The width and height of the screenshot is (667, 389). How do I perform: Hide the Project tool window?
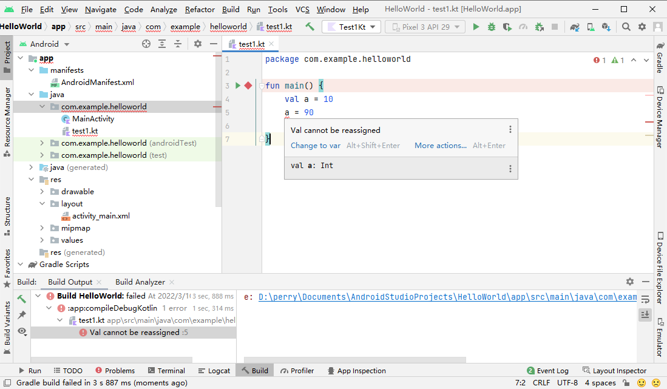click(x=214, y=44)
